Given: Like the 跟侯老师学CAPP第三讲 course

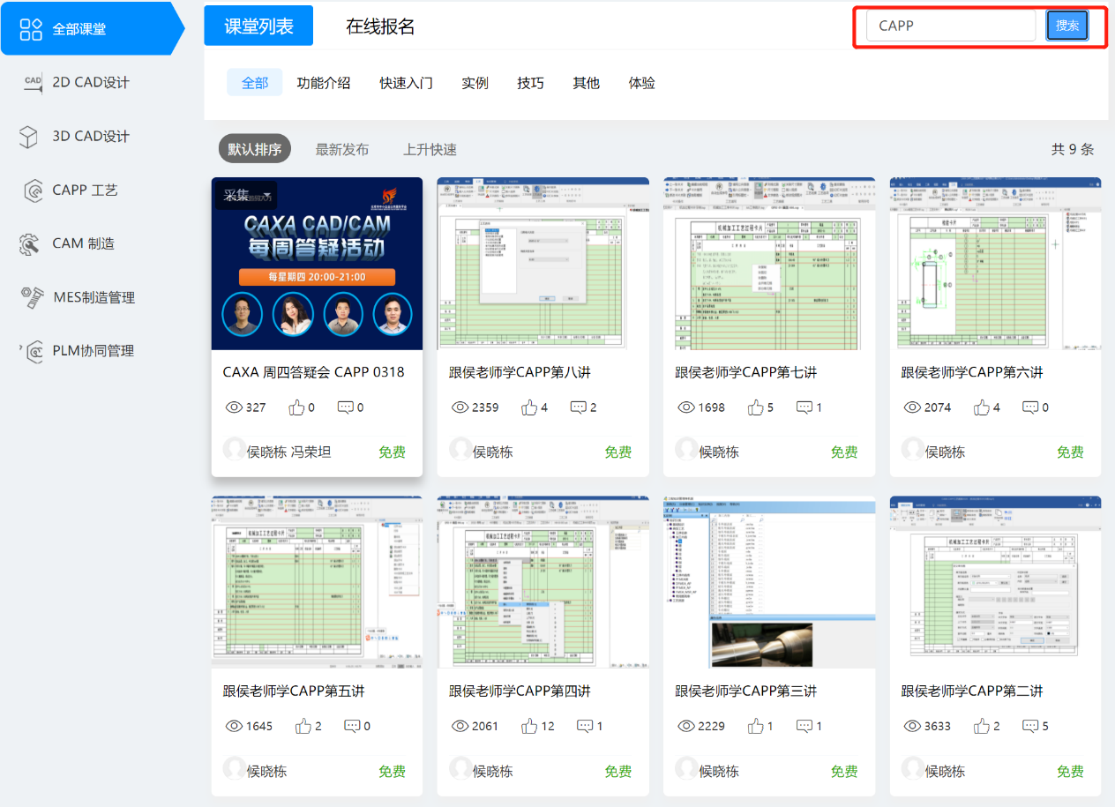Looking at the screenshot, I should 756,726.
